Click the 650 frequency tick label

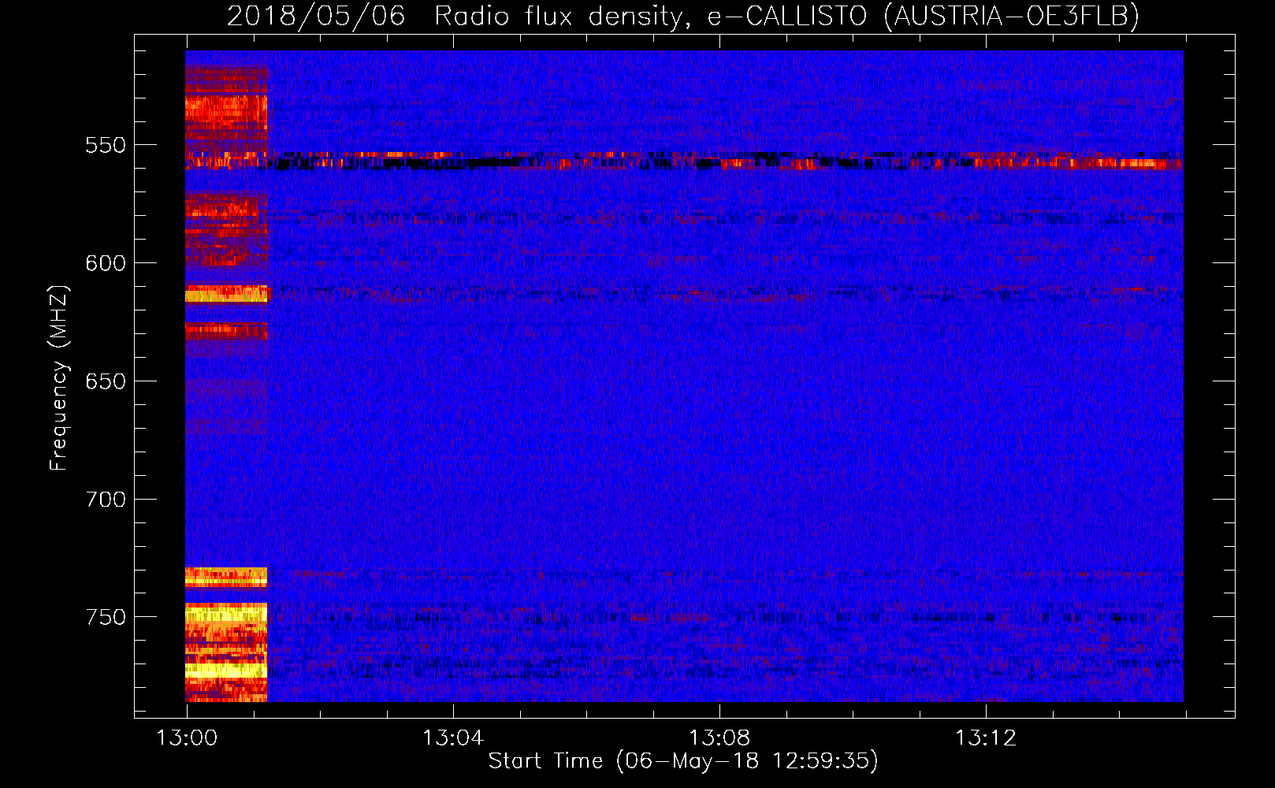pyautogui.click(x=106, y=381)
